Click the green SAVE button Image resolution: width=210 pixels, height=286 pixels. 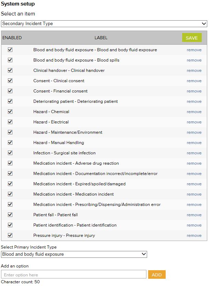[191, 38]
